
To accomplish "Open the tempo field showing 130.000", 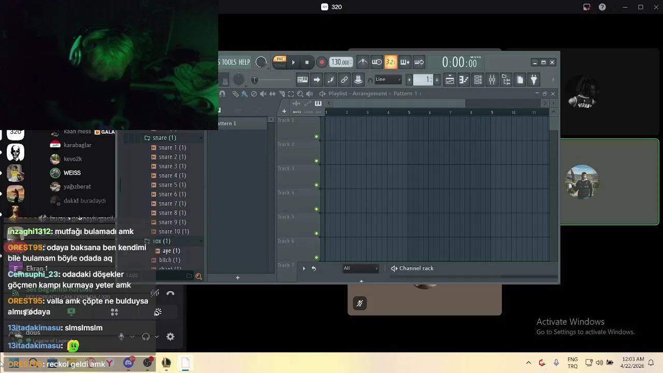I will [341, 62].
